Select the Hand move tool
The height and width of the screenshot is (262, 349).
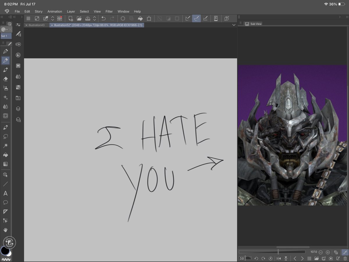coord(5,230)
